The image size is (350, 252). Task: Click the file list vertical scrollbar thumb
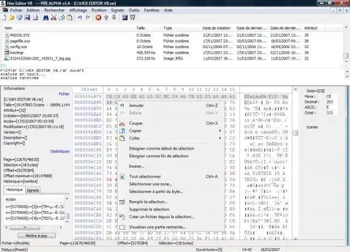(346, 55)
